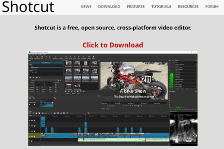
Task: Click the Redo toolbar icon
Action: pyautogui.click(x=50, y=57)
